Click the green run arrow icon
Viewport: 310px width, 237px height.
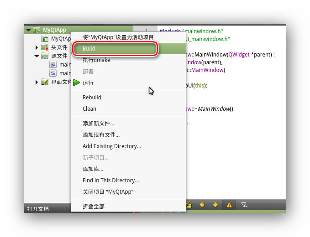pyautogui.click(x=76, y=82)
